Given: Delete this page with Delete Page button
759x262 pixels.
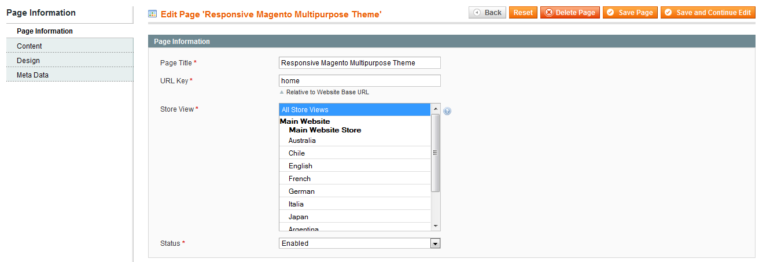Looking at the screenshot, I should point(570,13).
